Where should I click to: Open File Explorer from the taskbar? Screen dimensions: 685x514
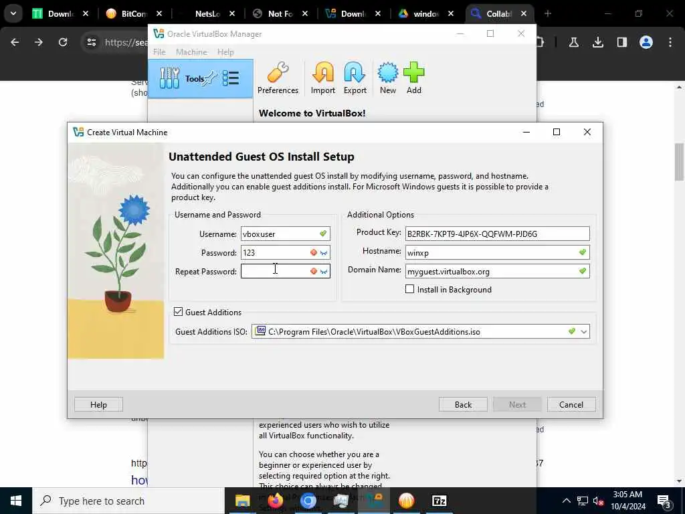242,501
